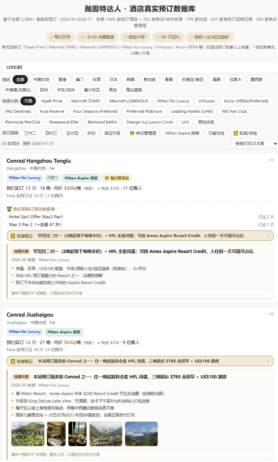Image resolution: width=278 pixels, height=462 pixels.
Task: Filter by 中东/非洲 region
Action: pyautogui.click(x=66, y=90)
